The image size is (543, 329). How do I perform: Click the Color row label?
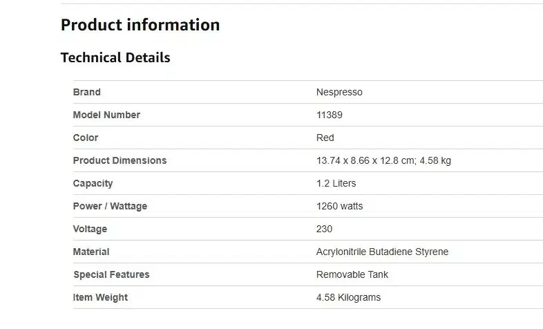(86, 138)
